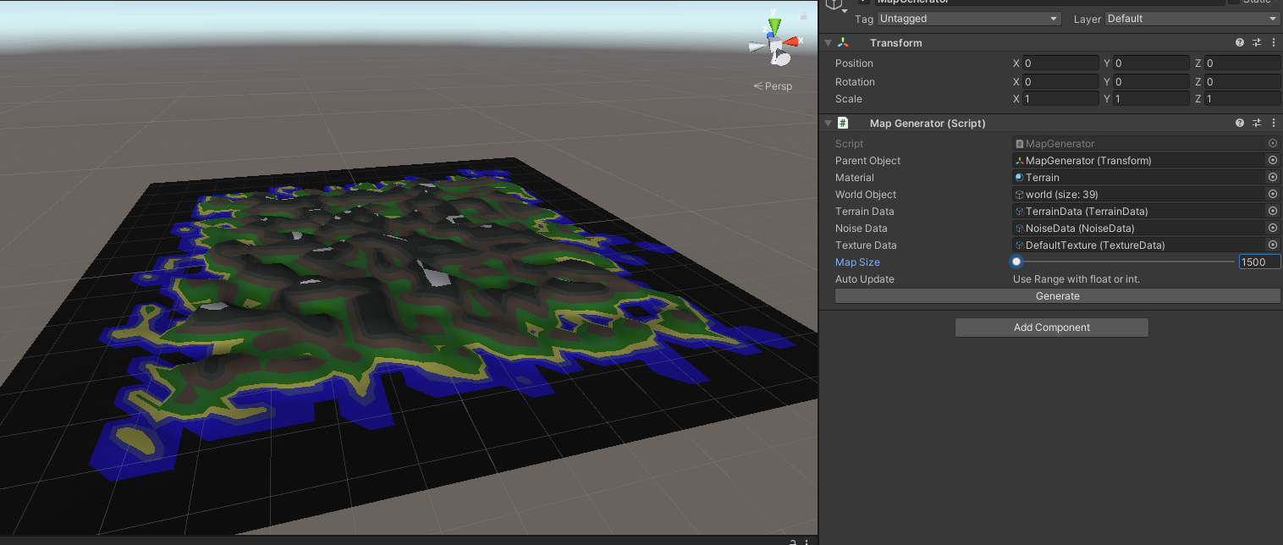This screenshot has width=1283, height=545.
Task: Click the red X axis cone on scene gizmo
Action: tap(791, 41)
